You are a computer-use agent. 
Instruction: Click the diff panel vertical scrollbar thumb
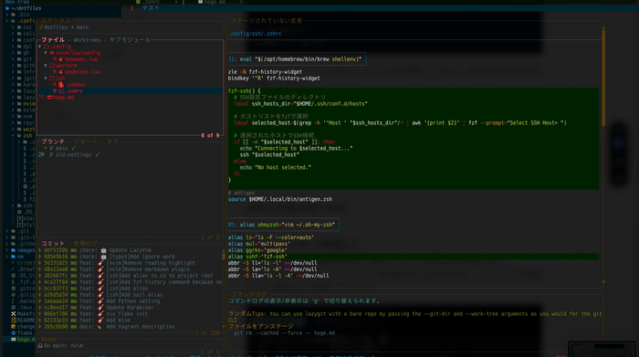pos(603,78)
